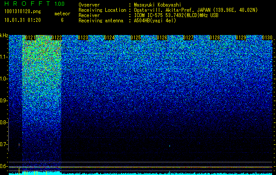Click the Ovserver field label
The width and height of the screenshot is (276, 175).
tap(89, 5)
